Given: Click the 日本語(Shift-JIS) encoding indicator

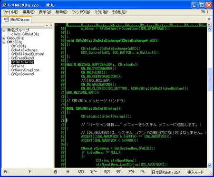Looking at the screenshot, I should point(165,172).
